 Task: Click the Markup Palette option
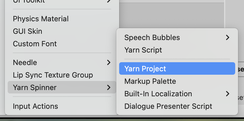click(150, 81)
